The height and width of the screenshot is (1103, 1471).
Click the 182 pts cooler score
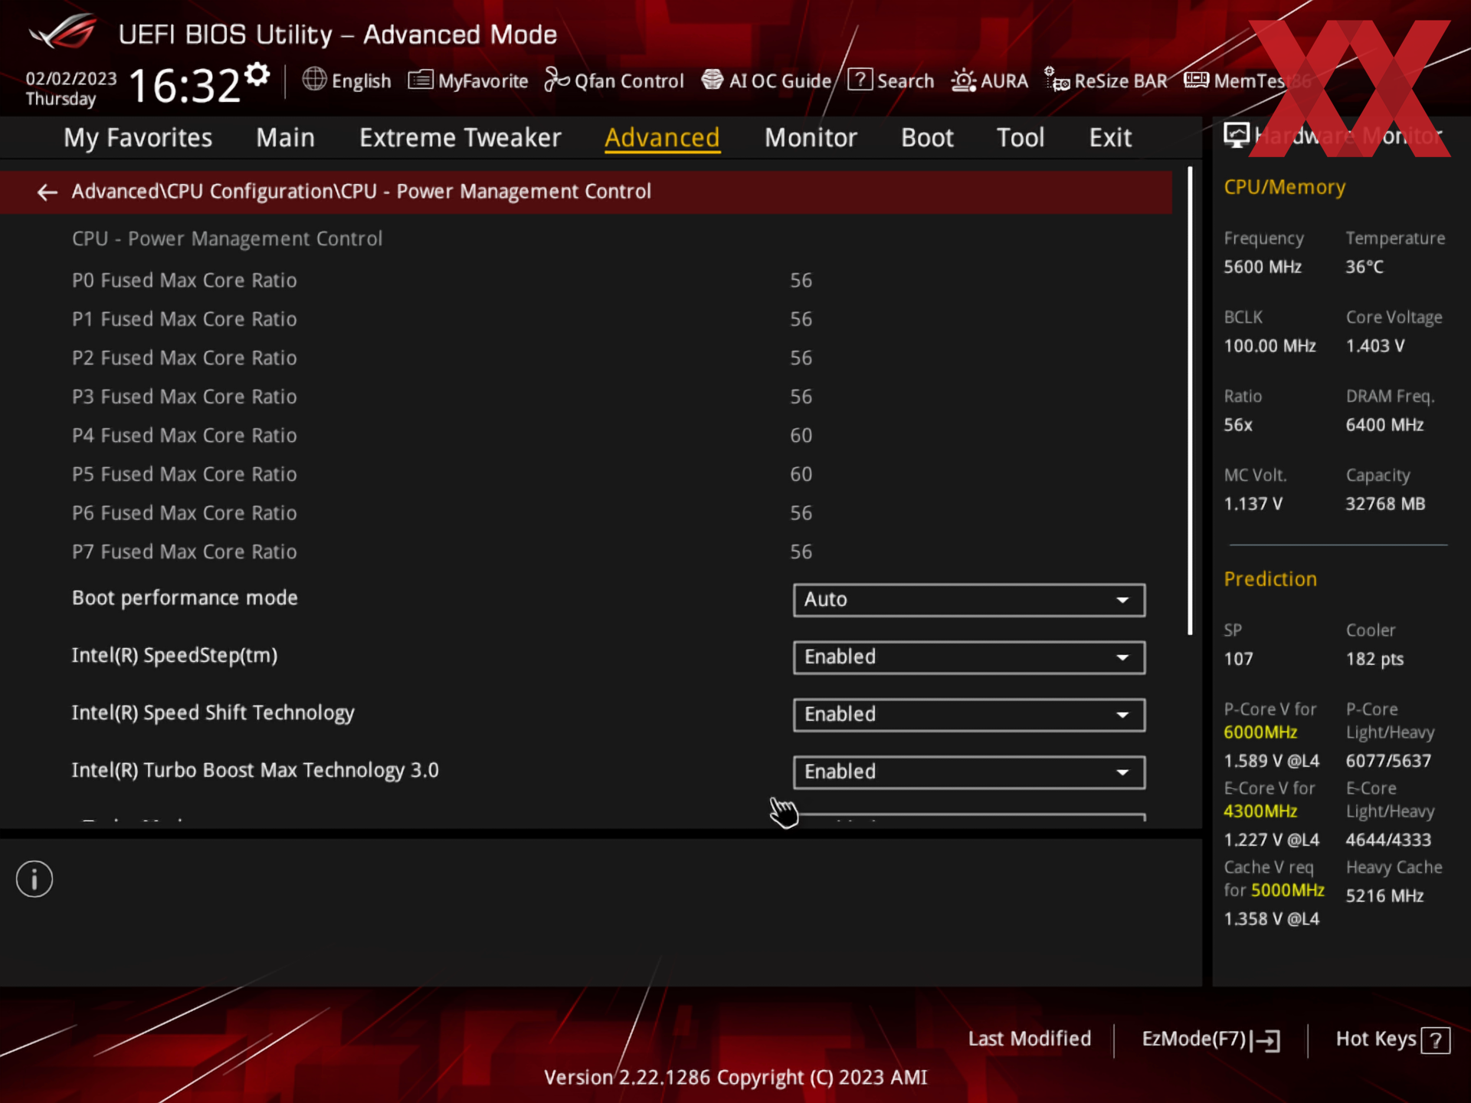coord(1374,660)
